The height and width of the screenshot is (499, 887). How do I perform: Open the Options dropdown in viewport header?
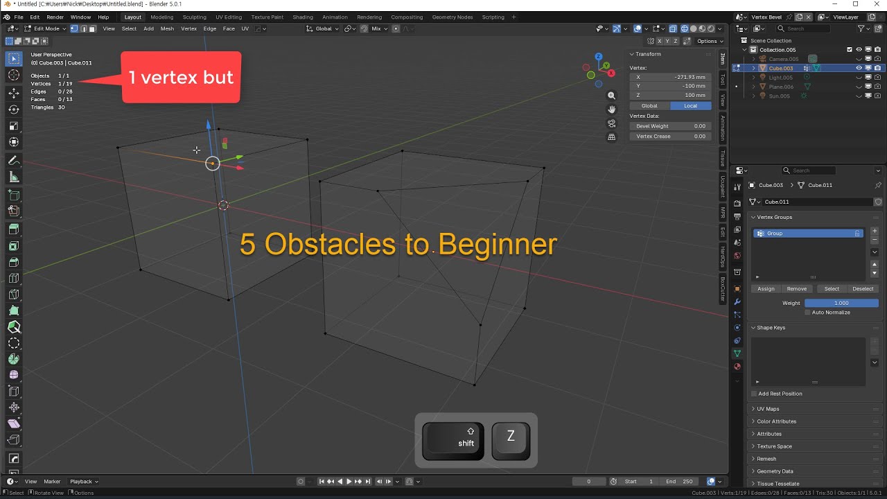point(710,41)
